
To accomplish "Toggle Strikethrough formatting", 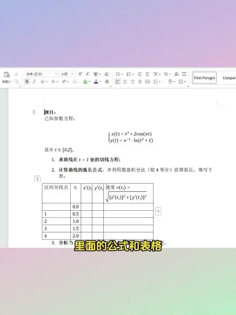I will coord(53,82).
